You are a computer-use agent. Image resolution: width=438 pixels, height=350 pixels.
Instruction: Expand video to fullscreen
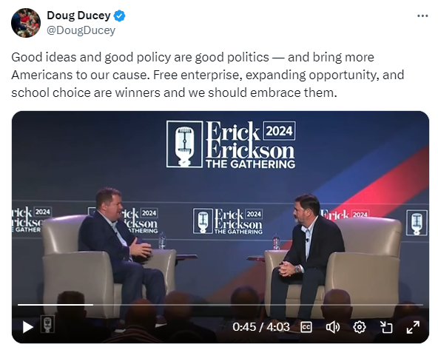pos(413,327)
